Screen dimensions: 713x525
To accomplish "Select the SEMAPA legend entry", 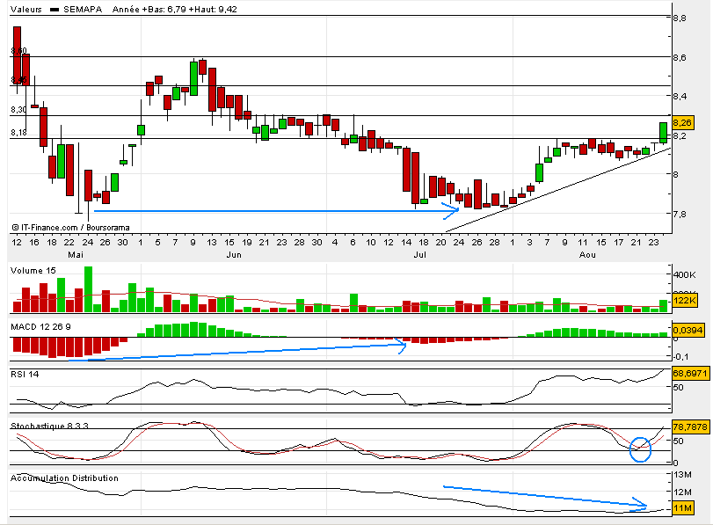I will 76,9.
